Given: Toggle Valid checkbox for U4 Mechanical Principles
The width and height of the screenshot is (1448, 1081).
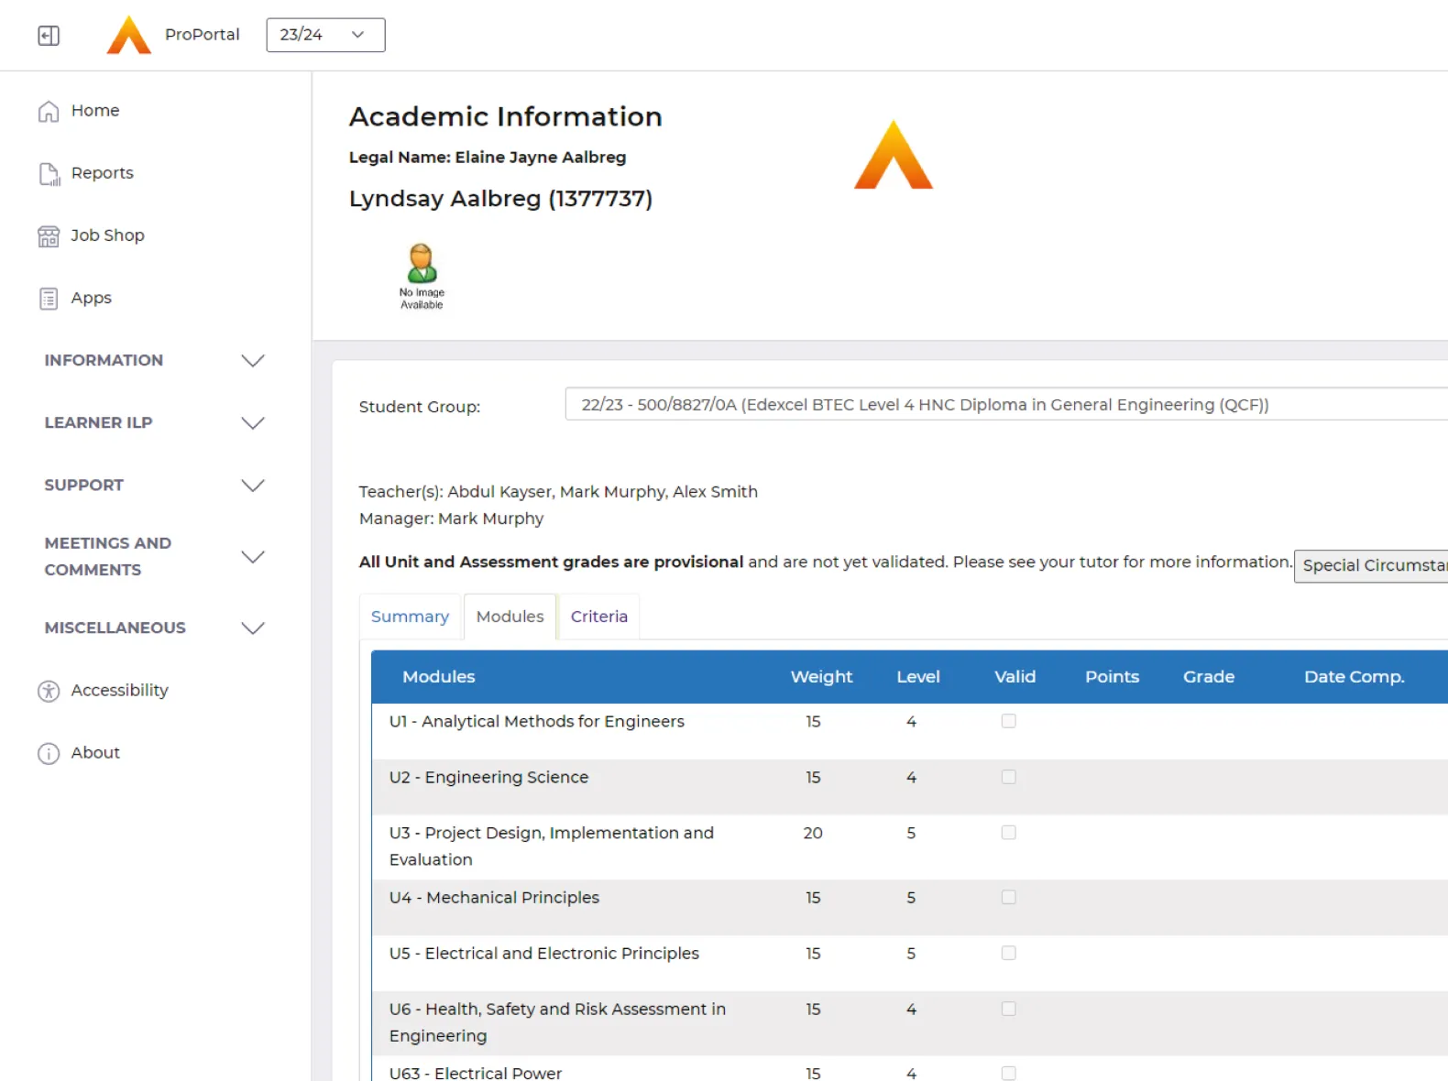Looking at the screenshot, I should tap(1008, 897).
